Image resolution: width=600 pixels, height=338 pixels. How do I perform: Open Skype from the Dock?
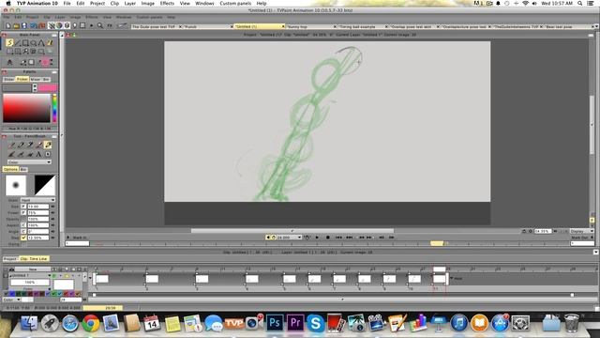click(x=315, y=323)
